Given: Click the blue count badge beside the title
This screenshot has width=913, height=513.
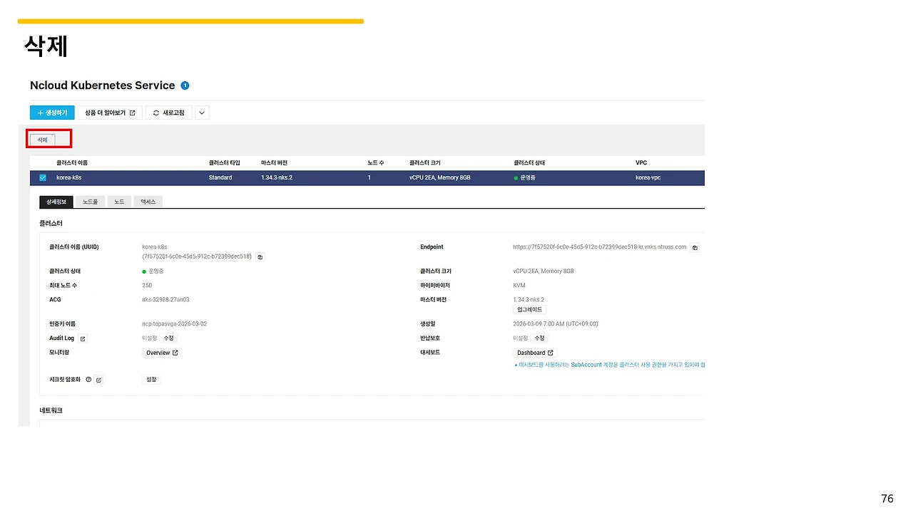Looking at the screenshot, I should pos(185,85).
